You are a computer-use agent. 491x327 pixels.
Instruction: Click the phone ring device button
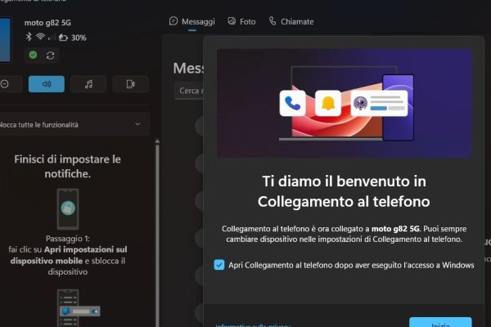coord(131,84)
